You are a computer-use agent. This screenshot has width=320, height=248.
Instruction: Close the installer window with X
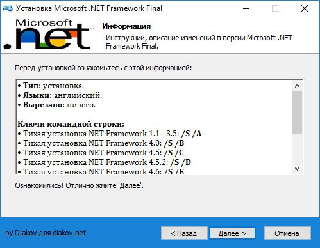305,8
